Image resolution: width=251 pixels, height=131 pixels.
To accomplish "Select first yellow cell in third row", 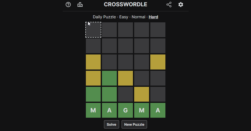I will tap(93, 62).
